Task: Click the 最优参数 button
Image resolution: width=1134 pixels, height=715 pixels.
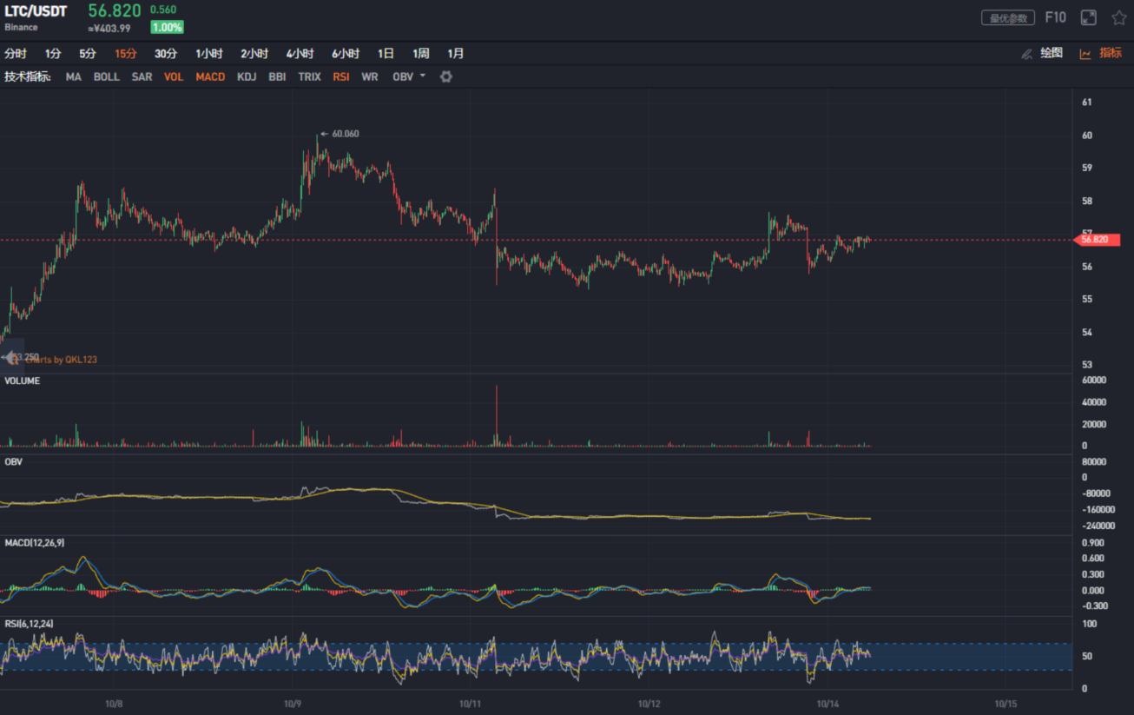Action: pos(1008,17)
